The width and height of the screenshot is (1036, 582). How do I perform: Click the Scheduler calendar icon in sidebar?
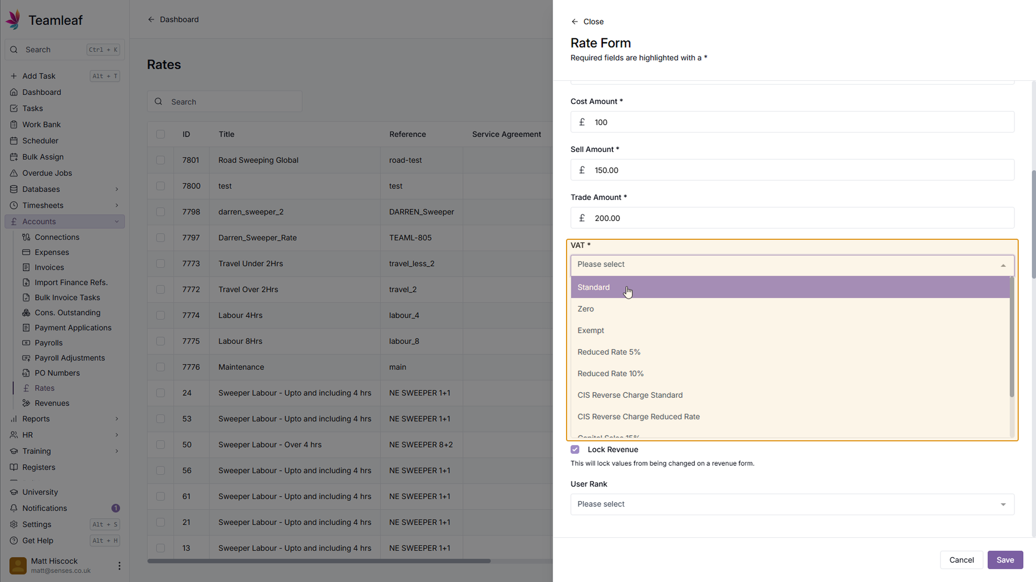14,141
